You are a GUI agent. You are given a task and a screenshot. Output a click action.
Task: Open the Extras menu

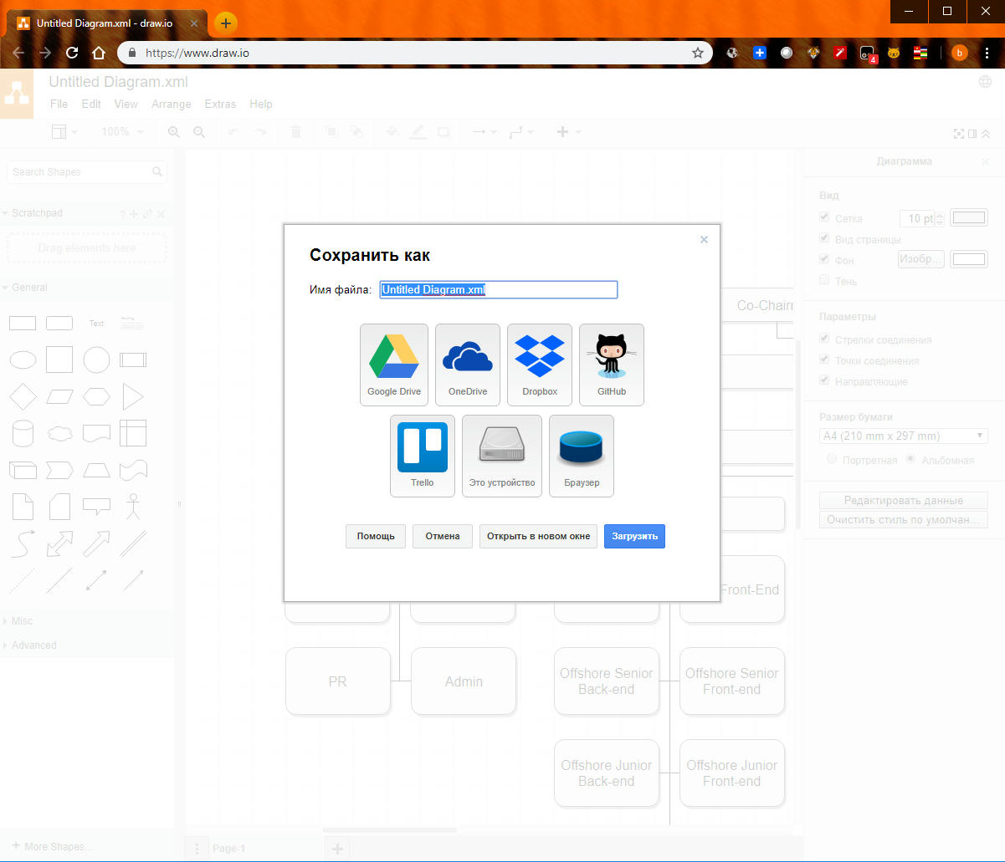point(220,105)
